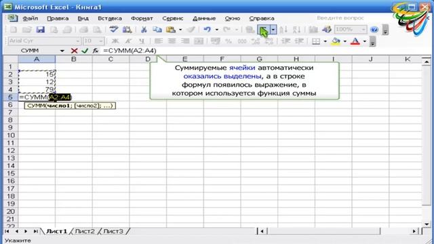Click the Sort Descending icon
The image size is (434, 244).
[x=297, y=30]
